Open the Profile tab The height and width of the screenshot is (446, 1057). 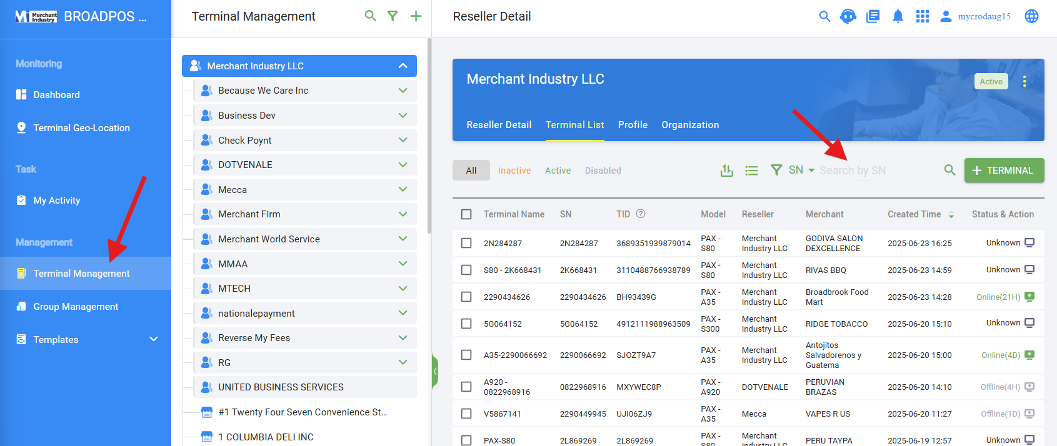coord(633,124)
